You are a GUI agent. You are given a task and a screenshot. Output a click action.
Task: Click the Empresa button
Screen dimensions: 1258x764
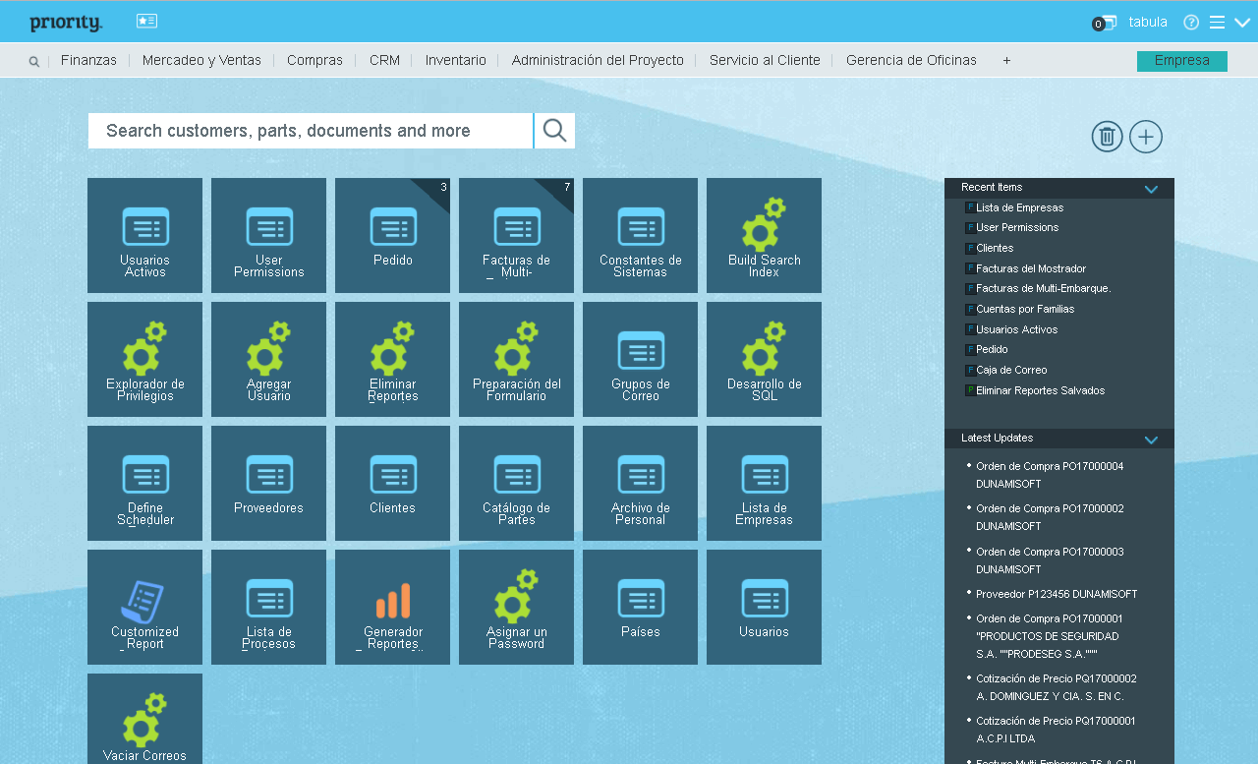[1181, 61]
